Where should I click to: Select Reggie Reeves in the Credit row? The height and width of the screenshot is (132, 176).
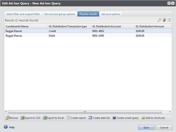click(14, 31)
